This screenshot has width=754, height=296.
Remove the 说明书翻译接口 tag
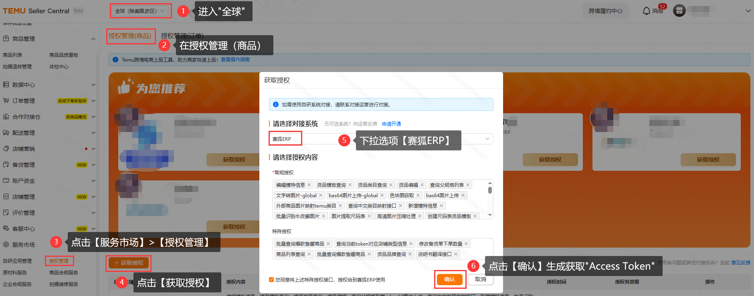click(x=456, y=254)
